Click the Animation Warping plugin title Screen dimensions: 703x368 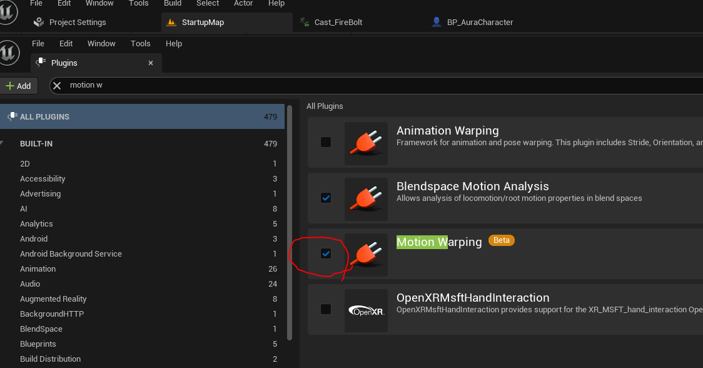click(447, 131)
